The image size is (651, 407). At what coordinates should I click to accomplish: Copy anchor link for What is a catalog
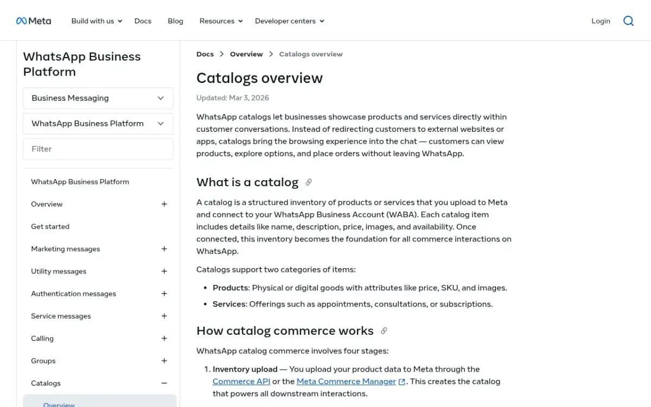(309, 182)
